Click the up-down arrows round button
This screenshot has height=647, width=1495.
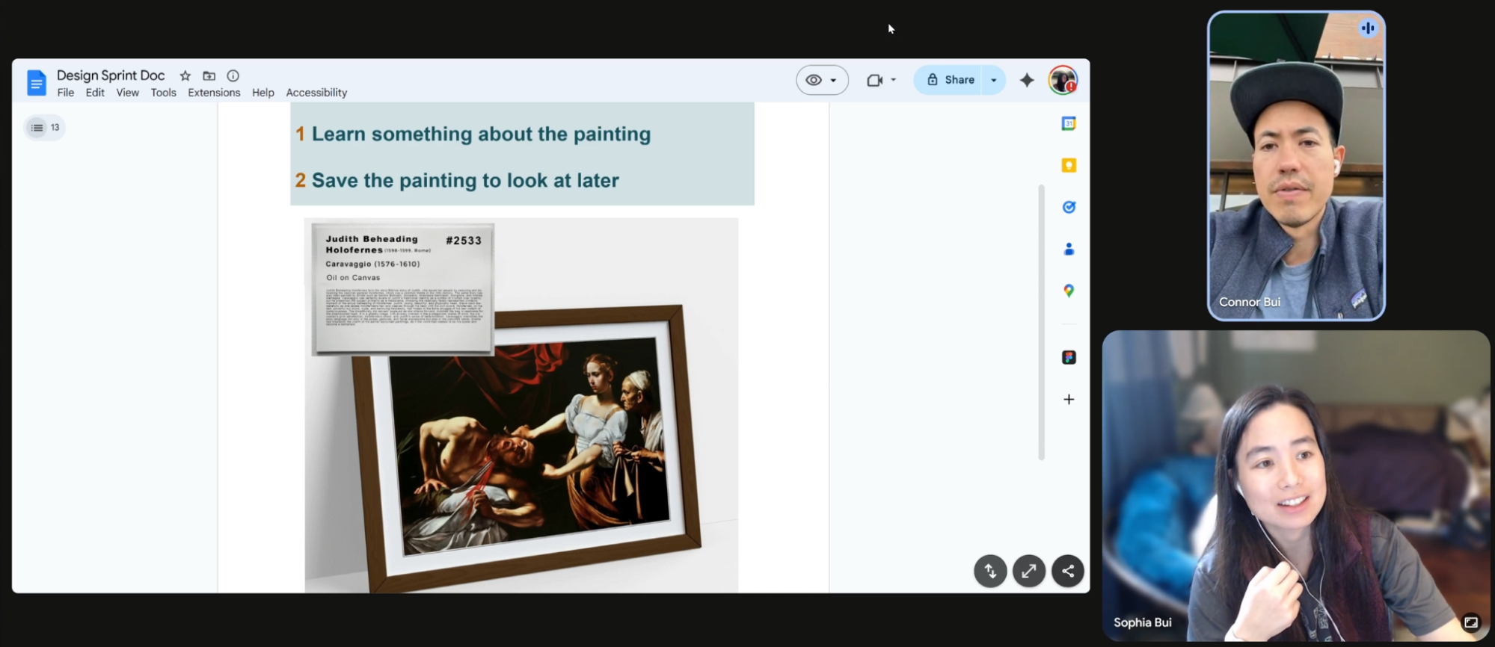990,572
